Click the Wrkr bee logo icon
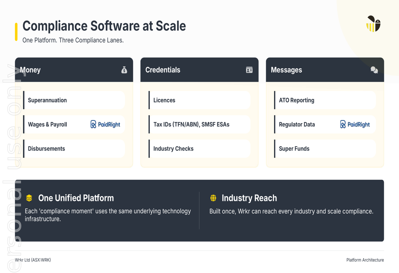 tap(373, 24)
